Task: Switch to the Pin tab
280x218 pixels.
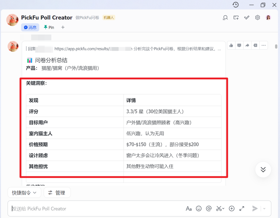Action: [x=49, y=27]
